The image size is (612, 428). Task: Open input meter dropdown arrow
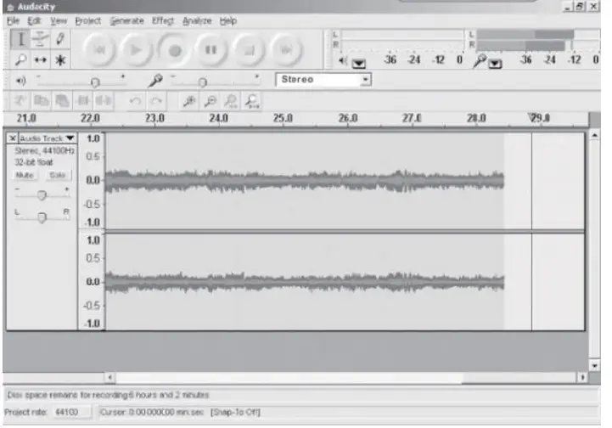tap(495, 63)
